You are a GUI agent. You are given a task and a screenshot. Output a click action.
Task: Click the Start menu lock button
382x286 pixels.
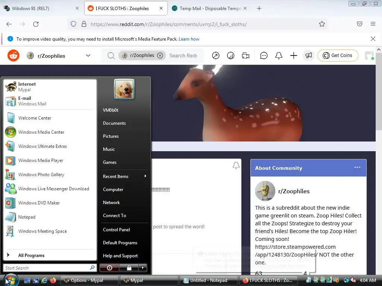[129, 268]
